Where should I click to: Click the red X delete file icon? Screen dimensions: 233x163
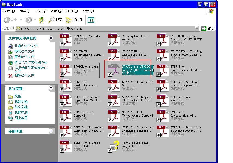[x=10, y=76]
